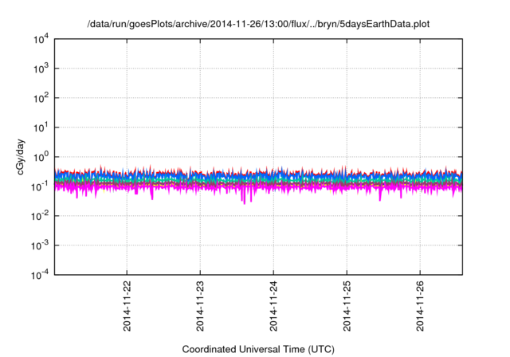Viewport: 510px width, 357px height.
Task: Click the cGy/day y-axis label
Action: click(20, 157)
